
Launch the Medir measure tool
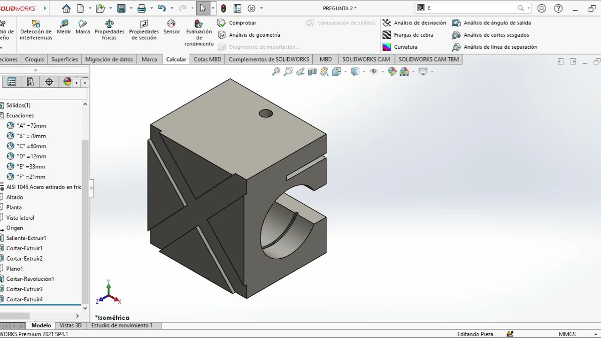click(x=64, y=27)
